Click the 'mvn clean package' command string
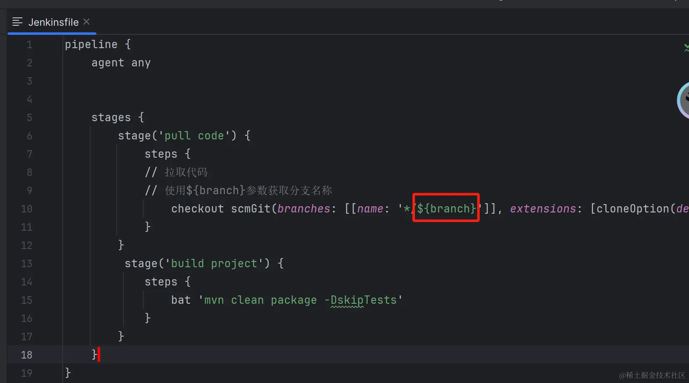Viewport: 689px width, 383px height. (x=260, y=300)
